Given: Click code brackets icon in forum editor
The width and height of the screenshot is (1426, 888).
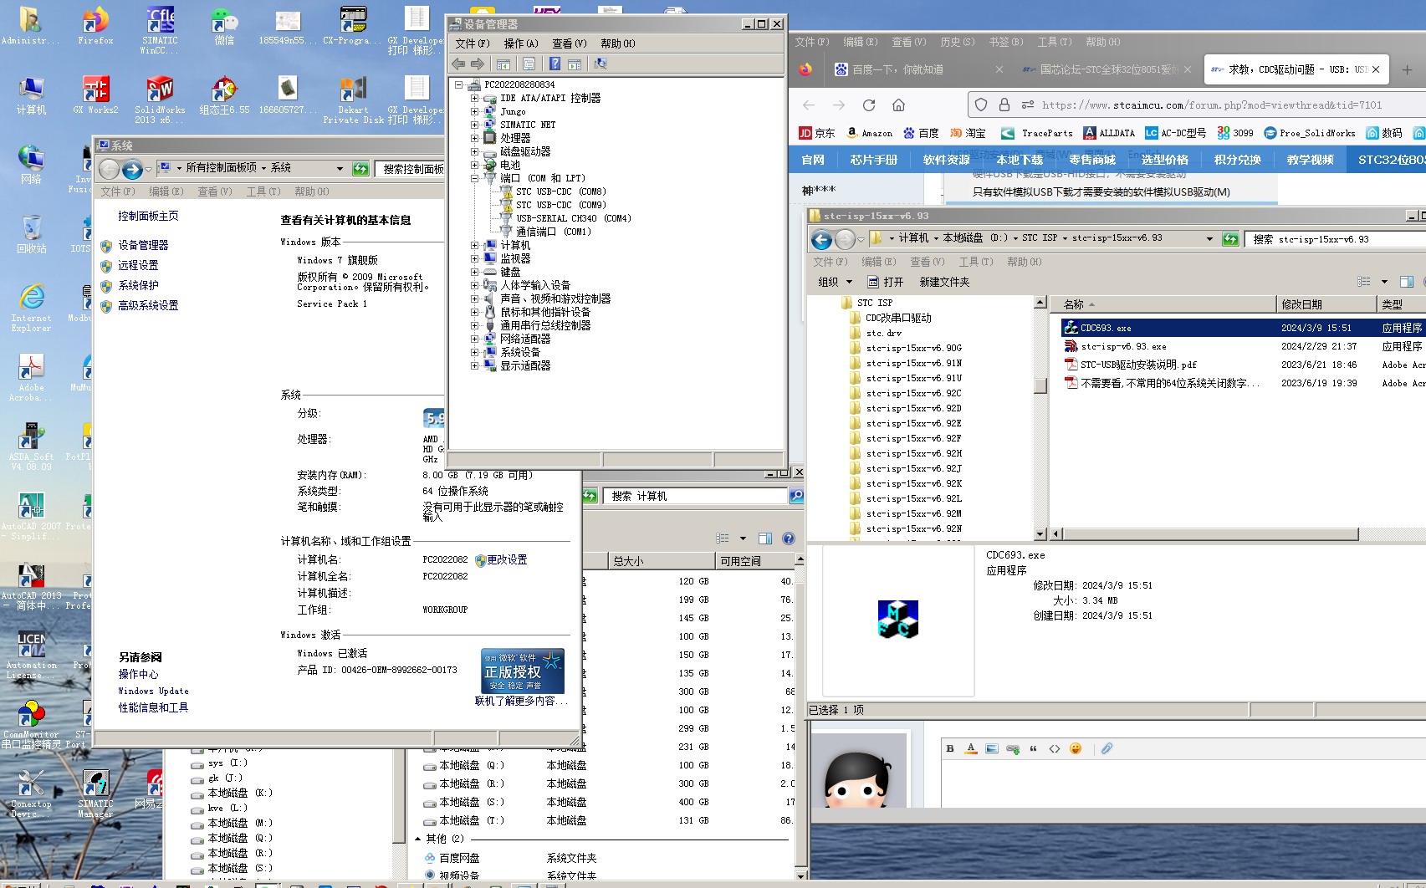Looking at the screenshot, I should point(1055,748).
